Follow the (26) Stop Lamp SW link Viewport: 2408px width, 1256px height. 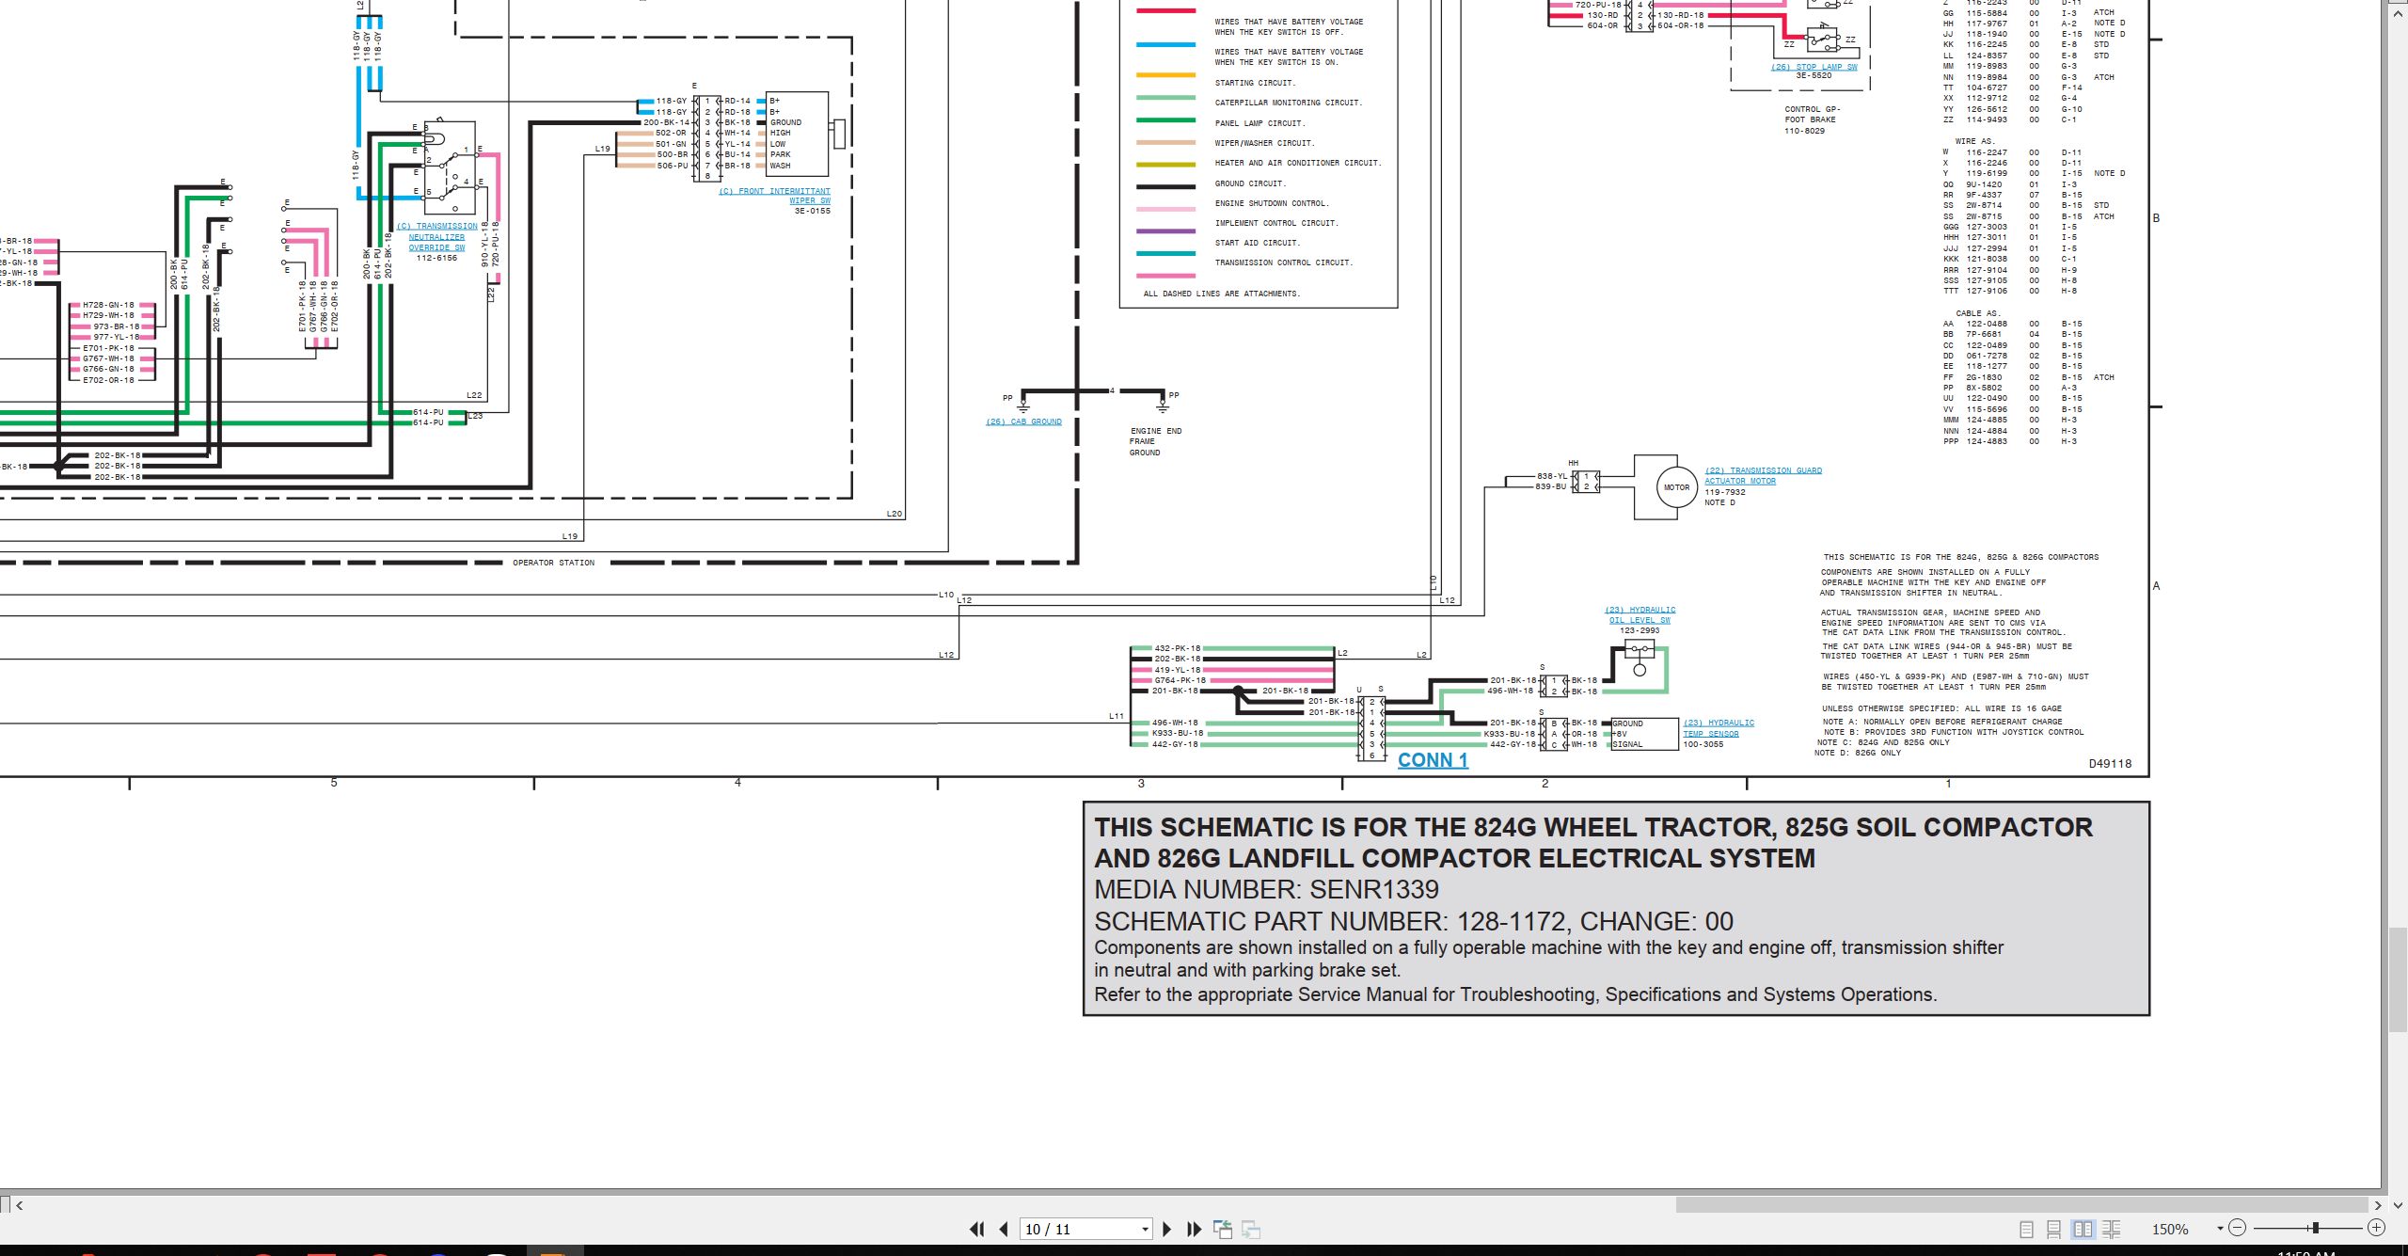click(x=1814, y=67)
